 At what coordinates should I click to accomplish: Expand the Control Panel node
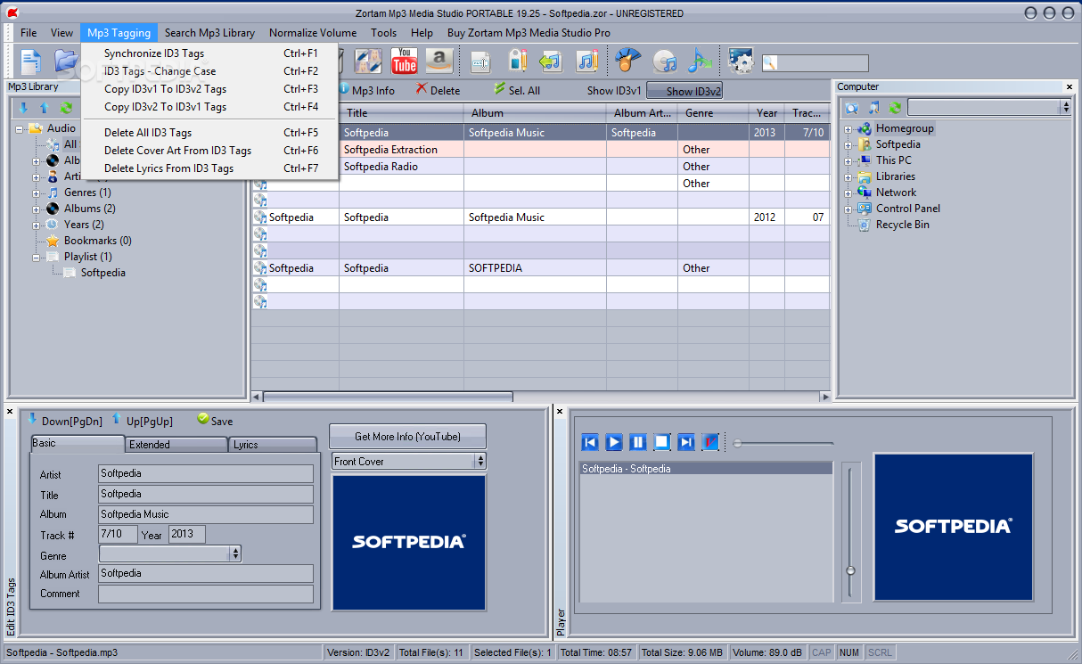pos(848,209)
